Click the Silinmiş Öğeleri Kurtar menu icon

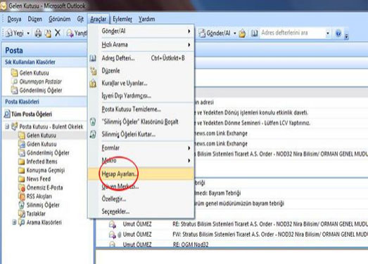coord(93,134)
